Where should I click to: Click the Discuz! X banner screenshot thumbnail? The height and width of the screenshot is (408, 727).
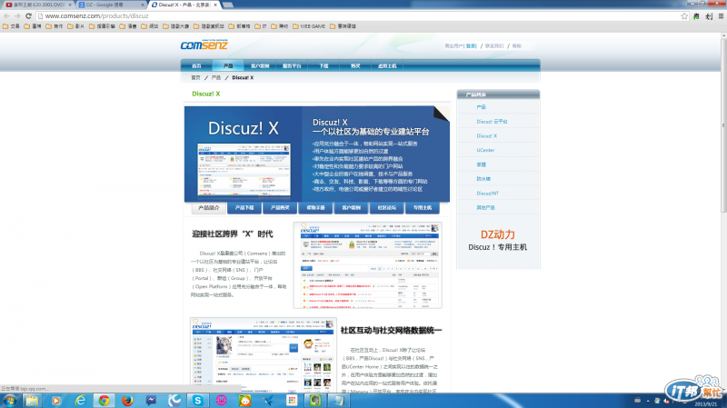point(244,169)
